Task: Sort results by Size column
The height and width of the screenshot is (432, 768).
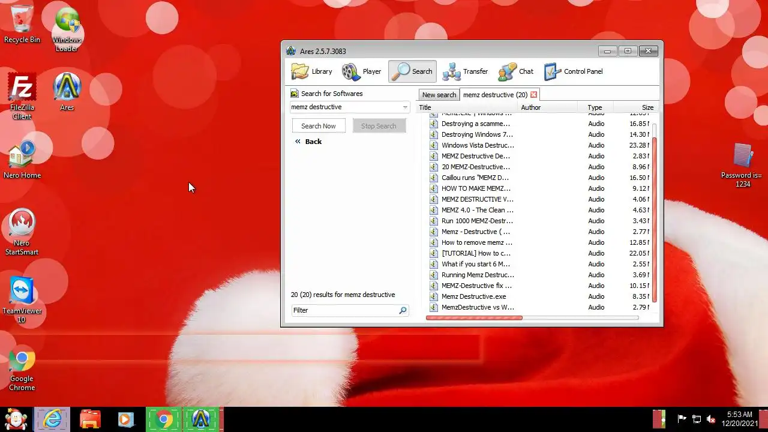Action: click(635, 107)
